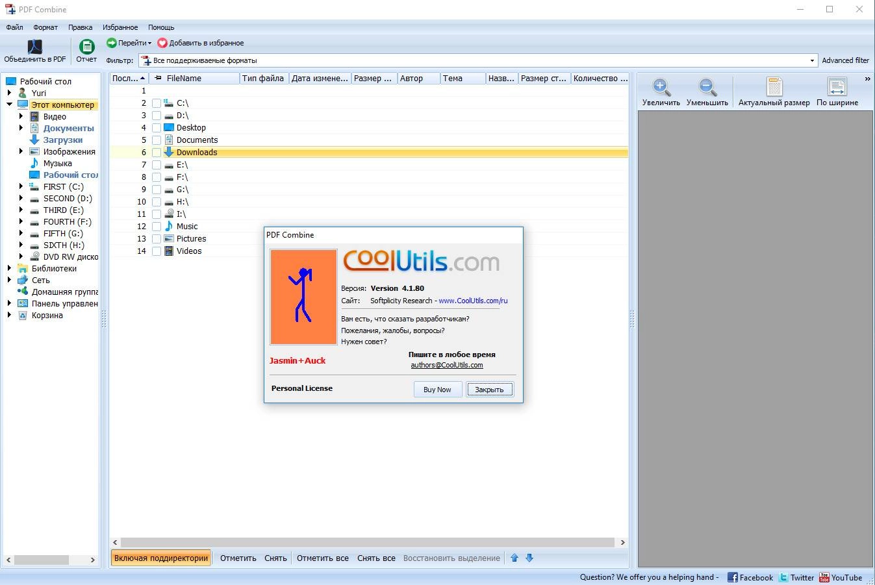Click the green Перейти arrow icon
Screen dimensions: 875x585
pos(111,43)
